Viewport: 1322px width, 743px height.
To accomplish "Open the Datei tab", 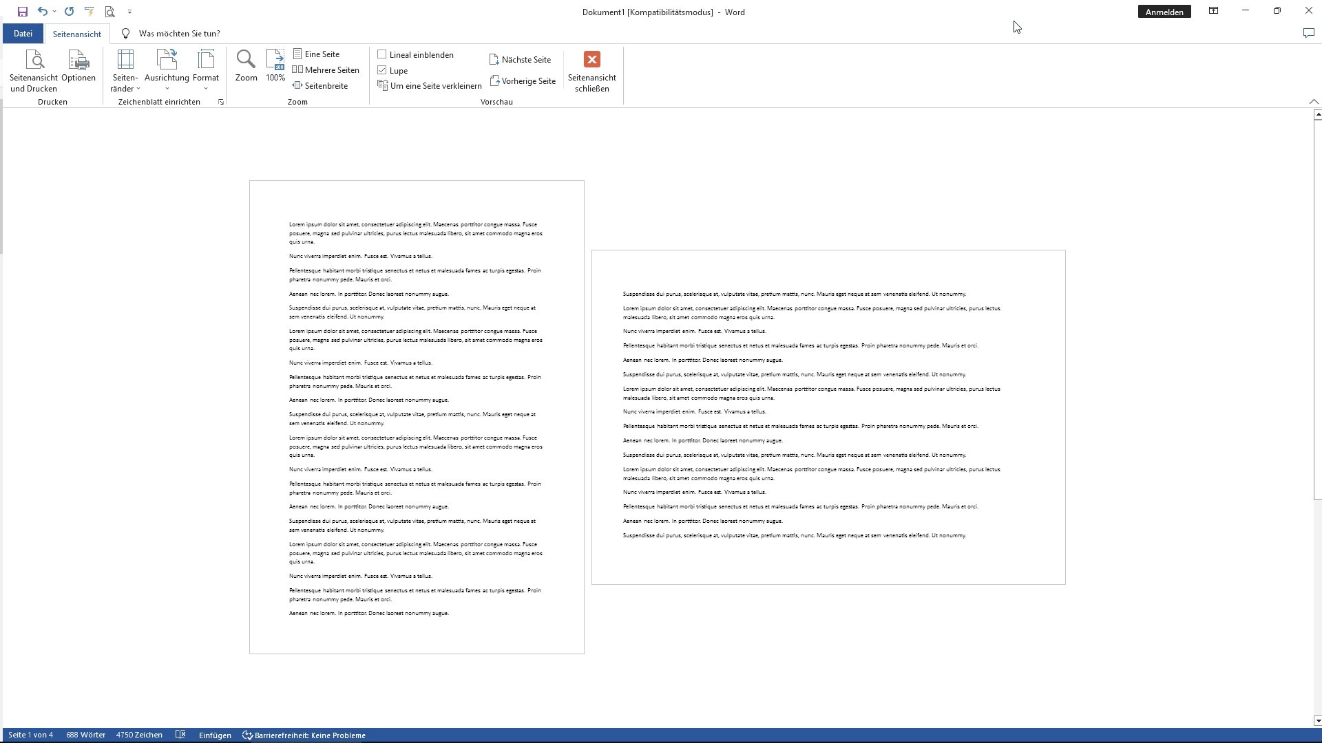I will click(x=23, y=34).
